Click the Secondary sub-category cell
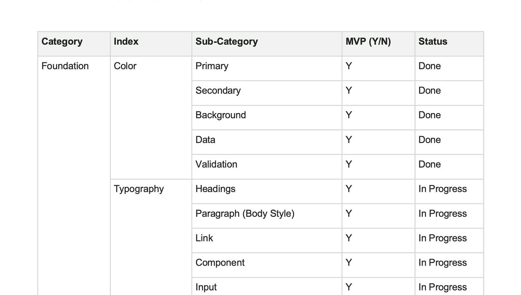This screenshot has height=295, width=521. (x=267, y=93)
